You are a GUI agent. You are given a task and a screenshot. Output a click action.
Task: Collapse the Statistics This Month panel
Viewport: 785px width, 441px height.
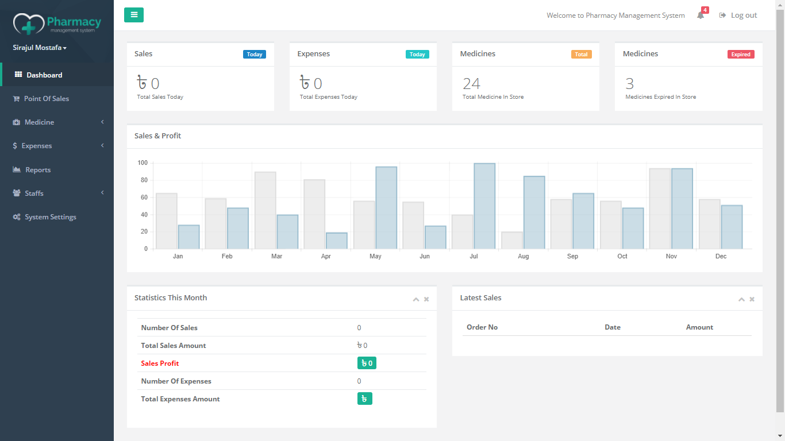[416, 299]
